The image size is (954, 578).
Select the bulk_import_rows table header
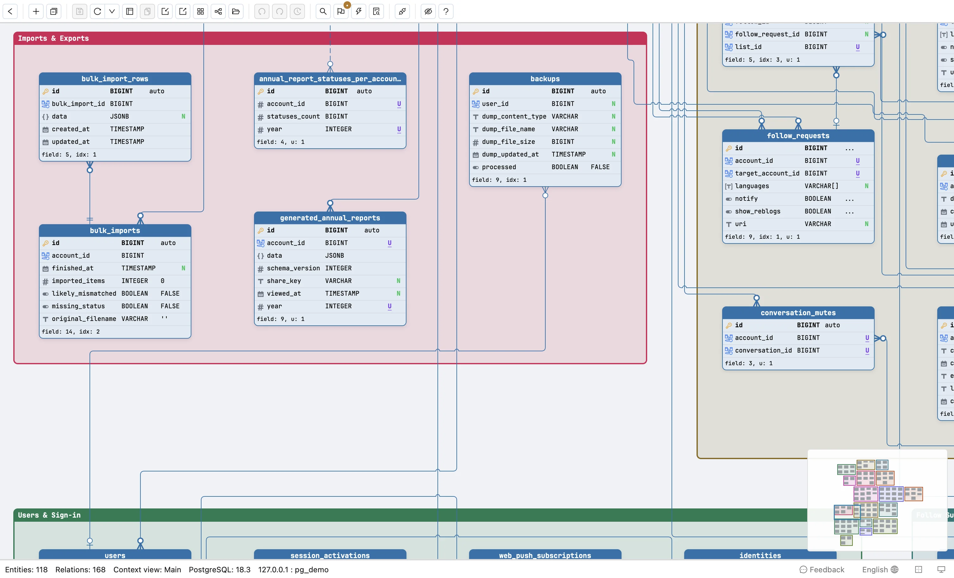coord(115,79)
